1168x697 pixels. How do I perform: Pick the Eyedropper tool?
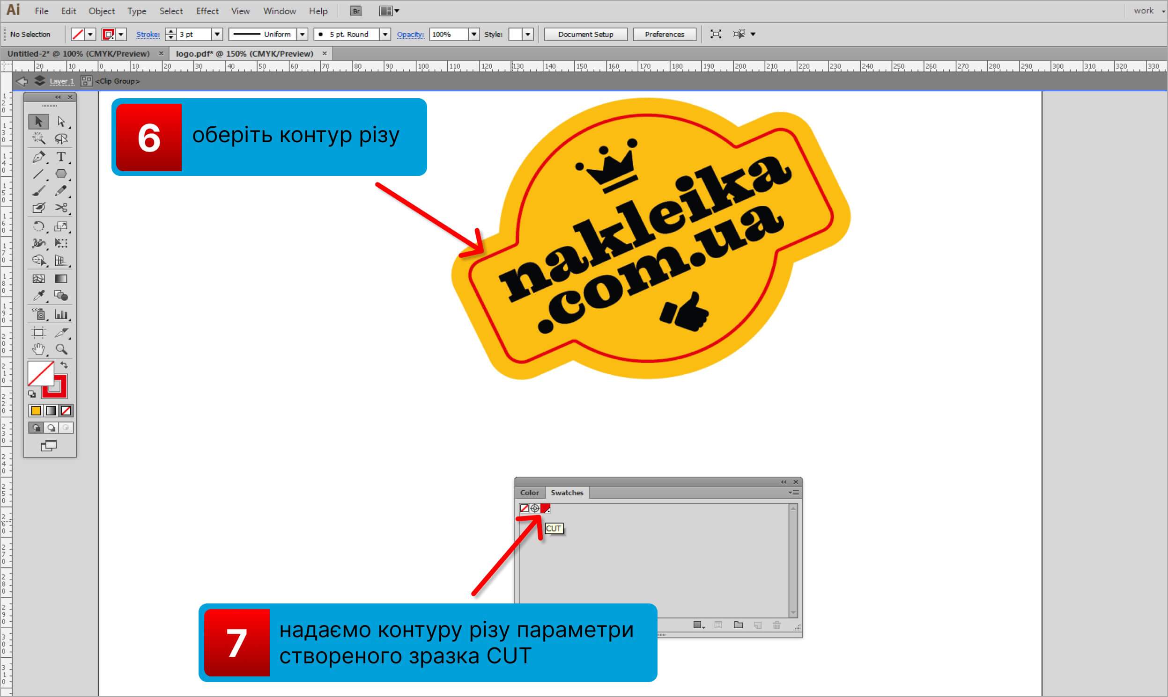[38, 296]
